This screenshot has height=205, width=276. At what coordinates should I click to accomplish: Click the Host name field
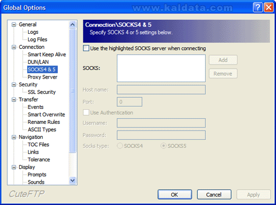[161, 89]
